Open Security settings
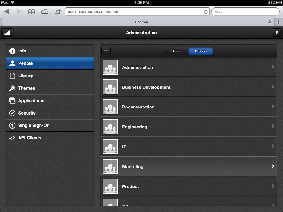 pos(50,113)
